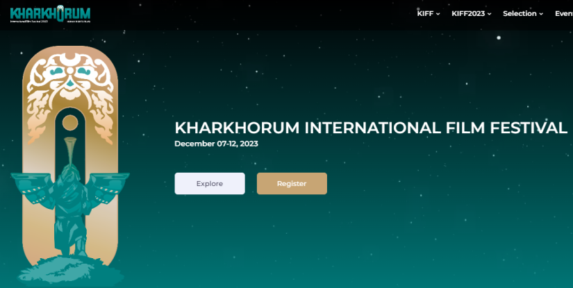Expand the Selection dropdown chevron
Image resolution: width=573 pixels, height=288 pixels.
(541, 14)
